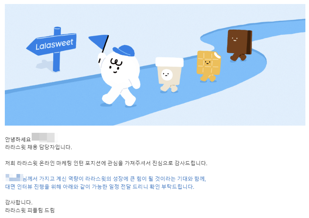The width and height of the screenshot is (309, 218).
Task: Click the blue text about 라라스윗의 성장
Action: [114, 179]
